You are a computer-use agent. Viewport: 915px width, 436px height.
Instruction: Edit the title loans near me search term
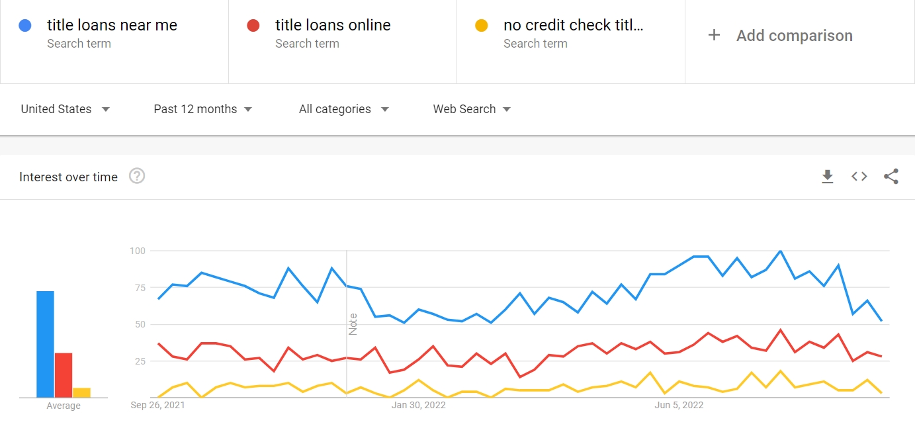(112, 25)
